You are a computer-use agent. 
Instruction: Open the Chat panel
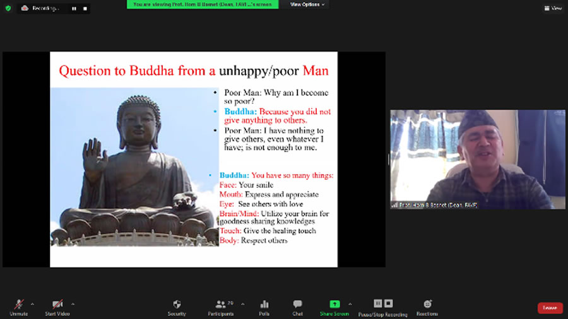[x=298, y=308]
